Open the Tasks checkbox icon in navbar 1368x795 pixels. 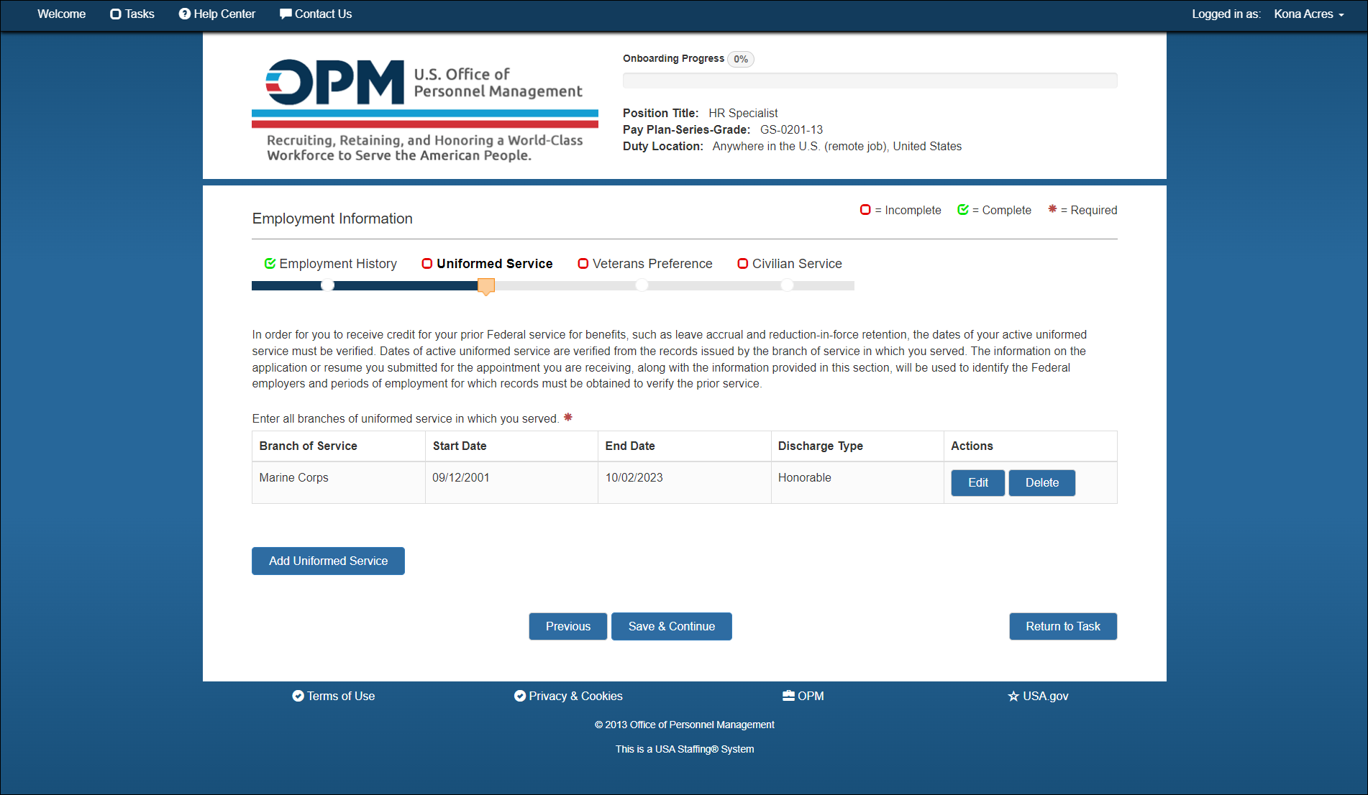click(x=115, y=14)
